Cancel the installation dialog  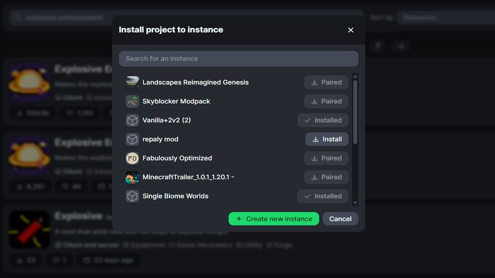click(340, 219)
